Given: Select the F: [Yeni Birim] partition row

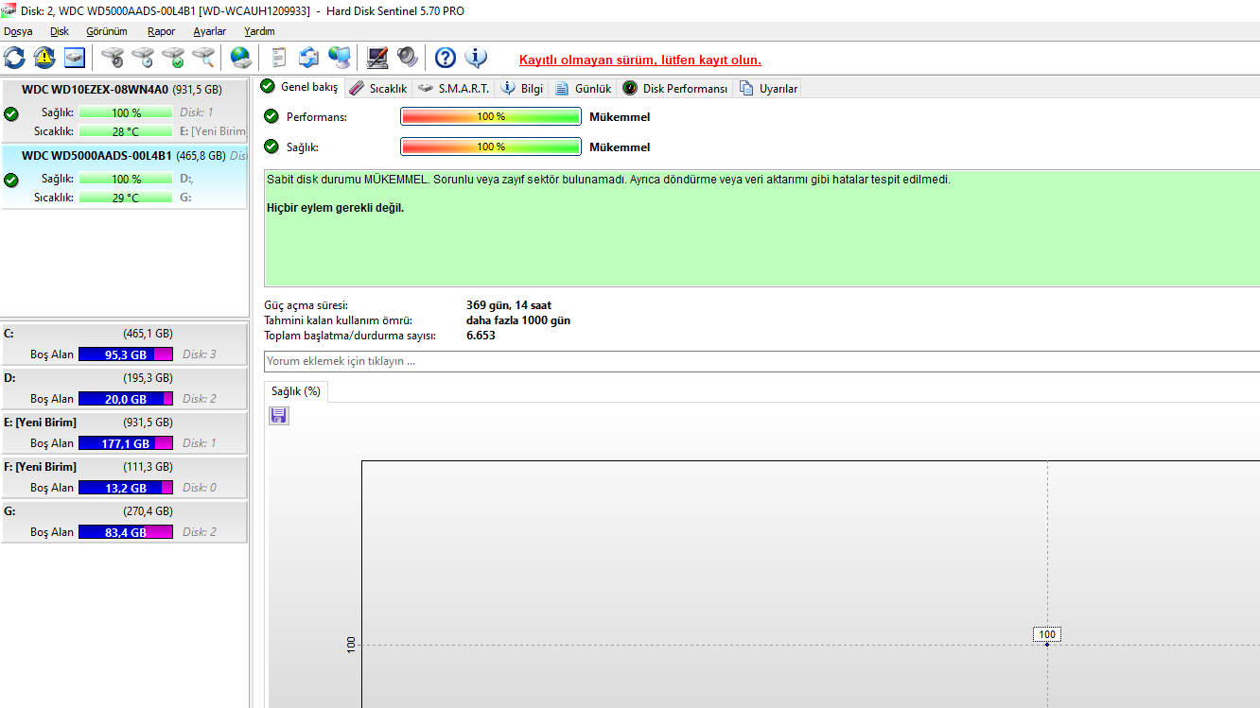Looking at the screenshot, I should coord(124,477).
